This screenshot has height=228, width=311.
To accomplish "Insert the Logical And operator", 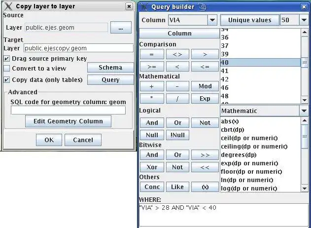I will [x=152, y=123].
